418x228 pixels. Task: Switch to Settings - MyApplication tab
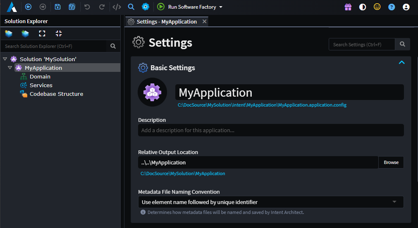167,21
